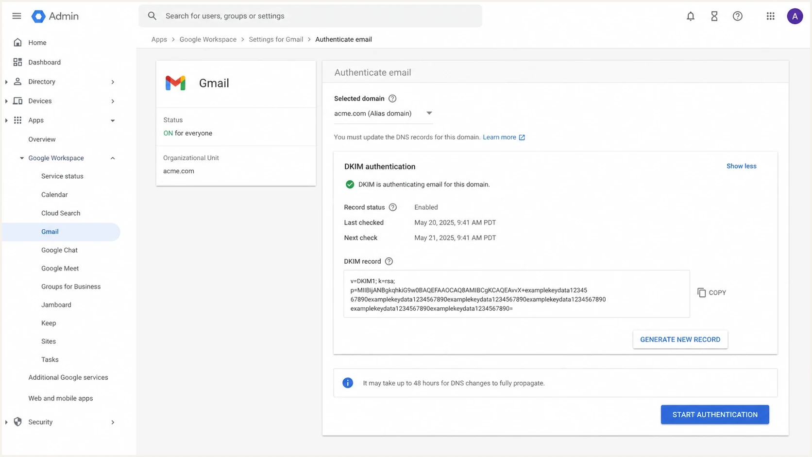Click the Show less link
This screenshot has width=812, height=457.
741,166
